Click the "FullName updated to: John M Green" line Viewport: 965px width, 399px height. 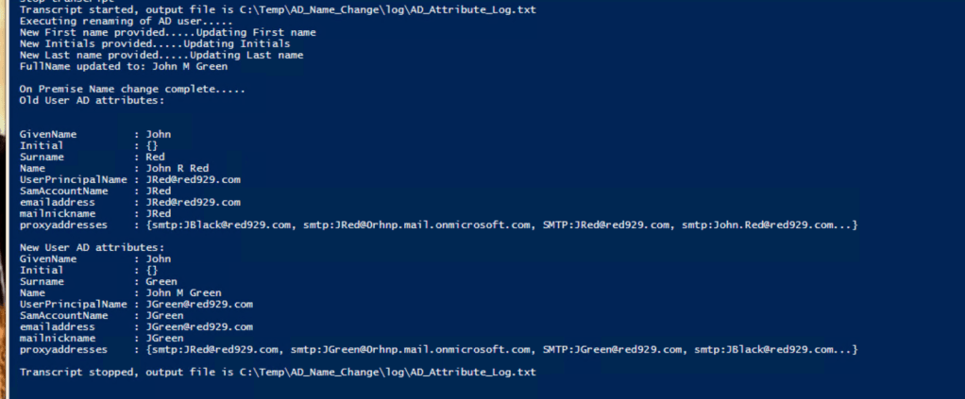tap(123, 66)
